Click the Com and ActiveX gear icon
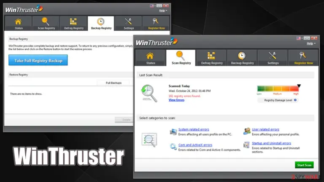 [x=173, y=147]
